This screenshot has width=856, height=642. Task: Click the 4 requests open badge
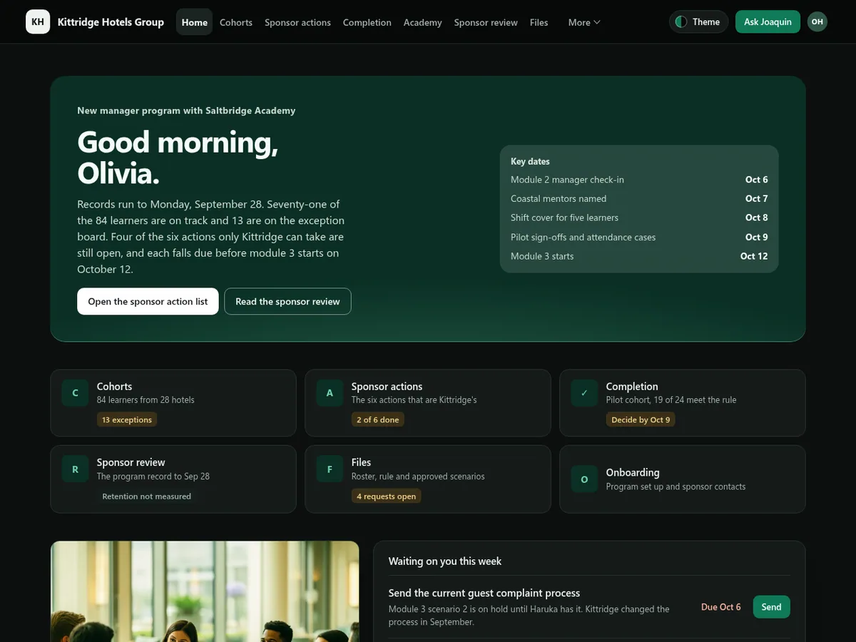[x=386, y=496]
